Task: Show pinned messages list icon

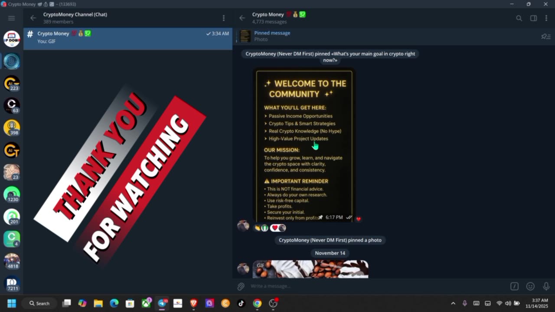Action: (x=546, y=36)
